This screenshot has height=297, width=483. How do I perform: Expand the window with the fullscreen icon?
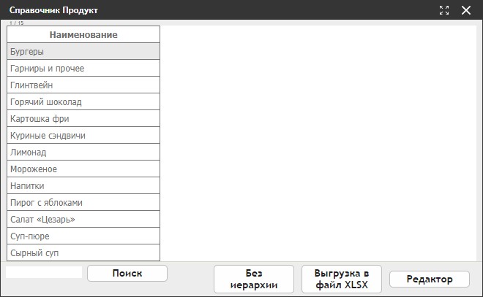(444, 10)
